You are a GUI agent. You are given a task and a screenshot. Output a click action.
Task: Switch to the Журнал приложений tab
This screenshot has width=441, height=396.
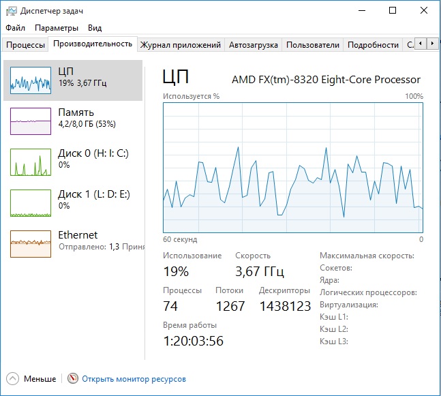[x=180, y=45]
